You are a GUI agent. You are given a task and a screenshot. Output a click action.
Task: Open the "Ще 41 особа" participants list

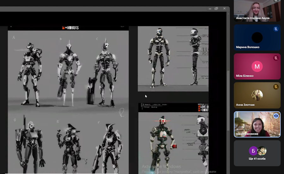pos(257,159)
